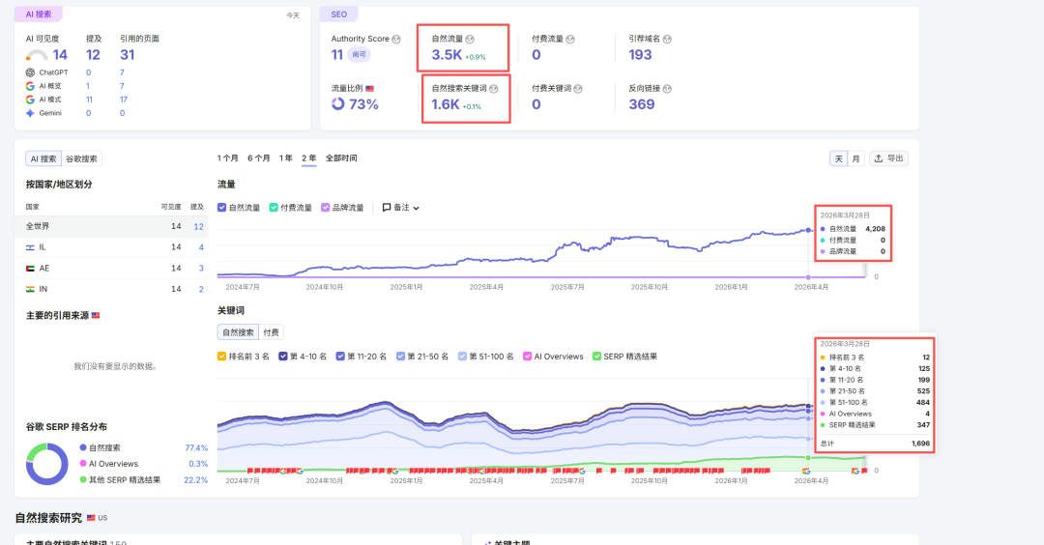Select the 自然搜索 keywords tab
Viewport: 1044px width, 545px height.
[239, 332]
